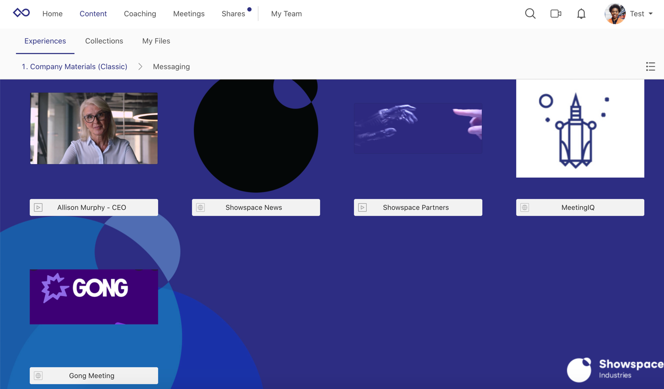This screenshot has height=389, width=664.
Task: Click globe icon beside Showspace News
Action: (201, 207)
